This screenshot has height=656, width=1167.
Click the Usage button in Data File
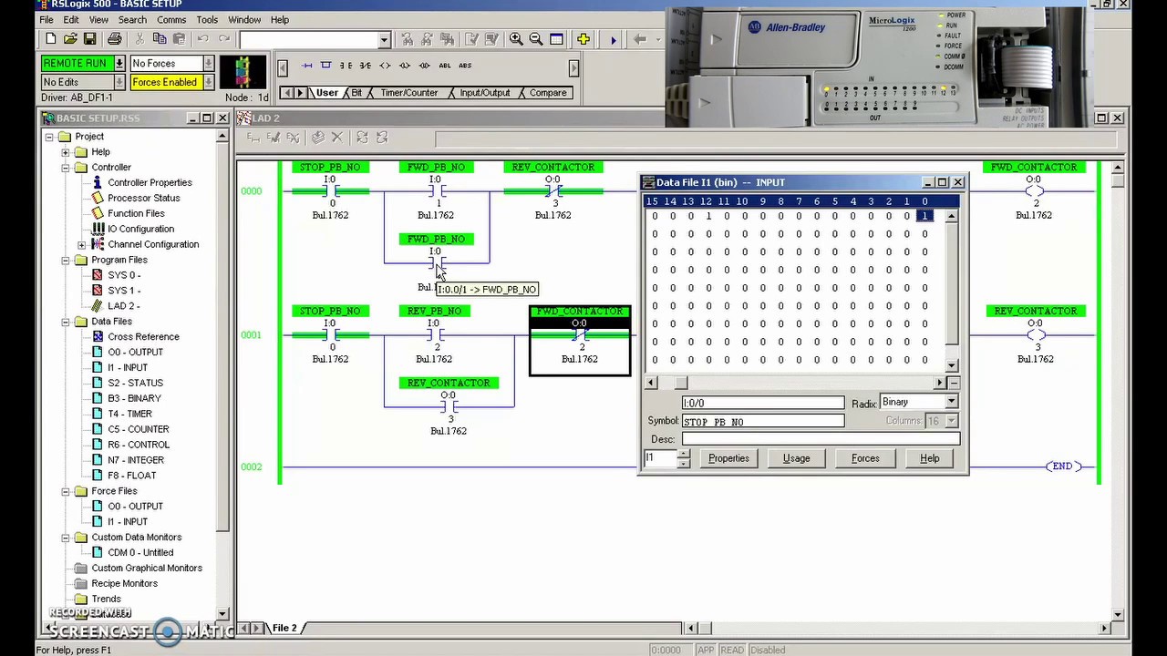pos(796,458)
